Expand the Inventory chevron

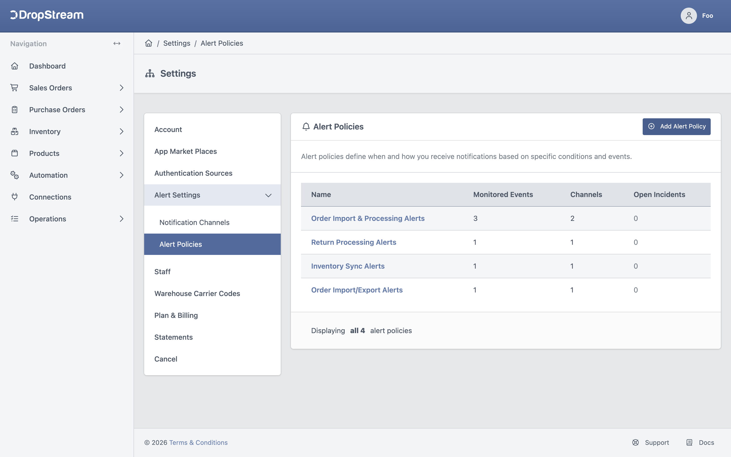(x=121, y=132)
